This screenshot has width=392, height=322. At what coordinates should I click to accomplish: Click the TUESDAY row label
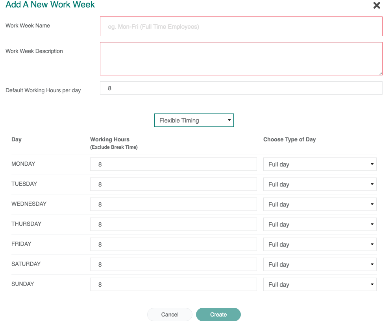(24, 184)
